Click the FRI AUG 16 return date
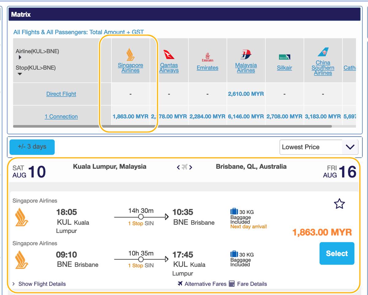This screenshot has height=295, width=368. 340,172
